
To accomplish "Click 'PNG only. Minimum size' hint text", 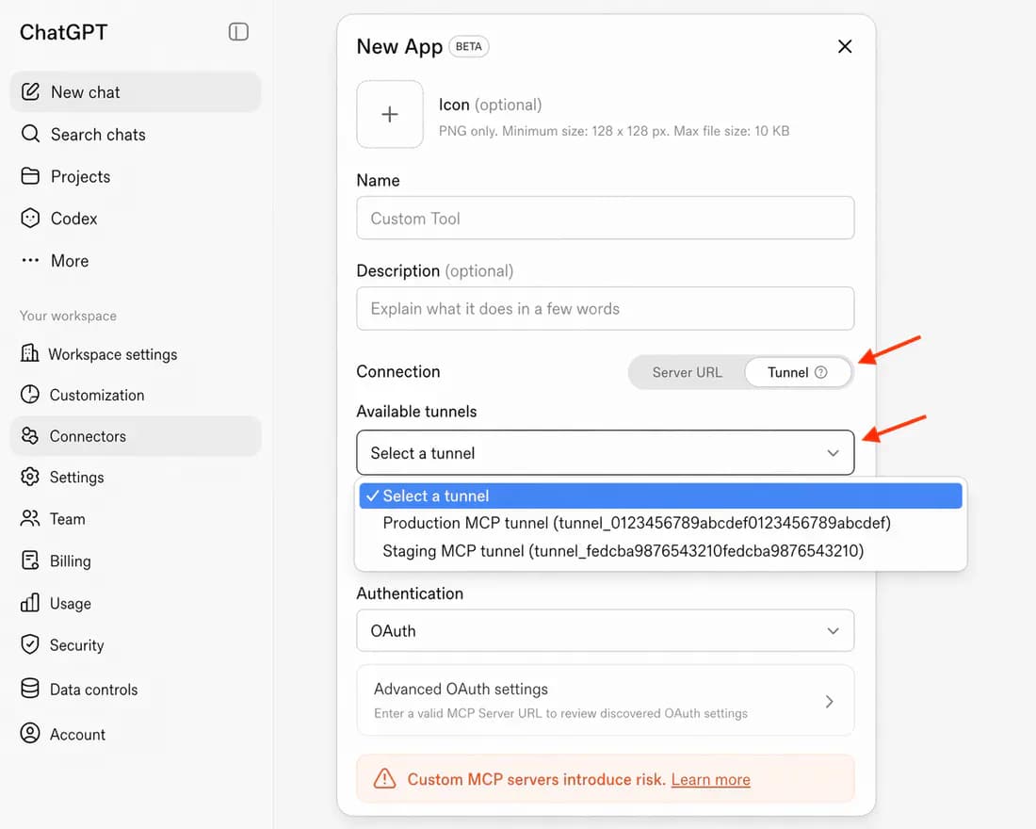I will pos(614,131).
